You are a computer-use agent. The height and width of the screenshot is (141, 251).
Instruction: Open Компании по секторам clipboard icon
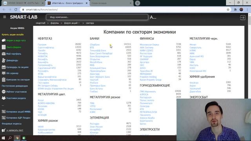[4, 80]
